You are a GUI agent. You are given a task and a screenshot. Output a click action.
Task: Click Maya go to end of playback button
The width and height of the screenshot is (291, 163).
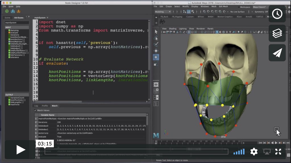[288, 143]
